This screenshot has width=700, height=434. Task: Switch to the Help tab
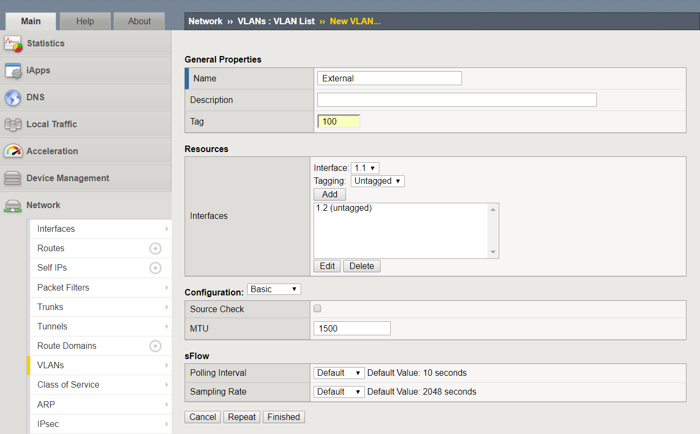pos(85,21)
